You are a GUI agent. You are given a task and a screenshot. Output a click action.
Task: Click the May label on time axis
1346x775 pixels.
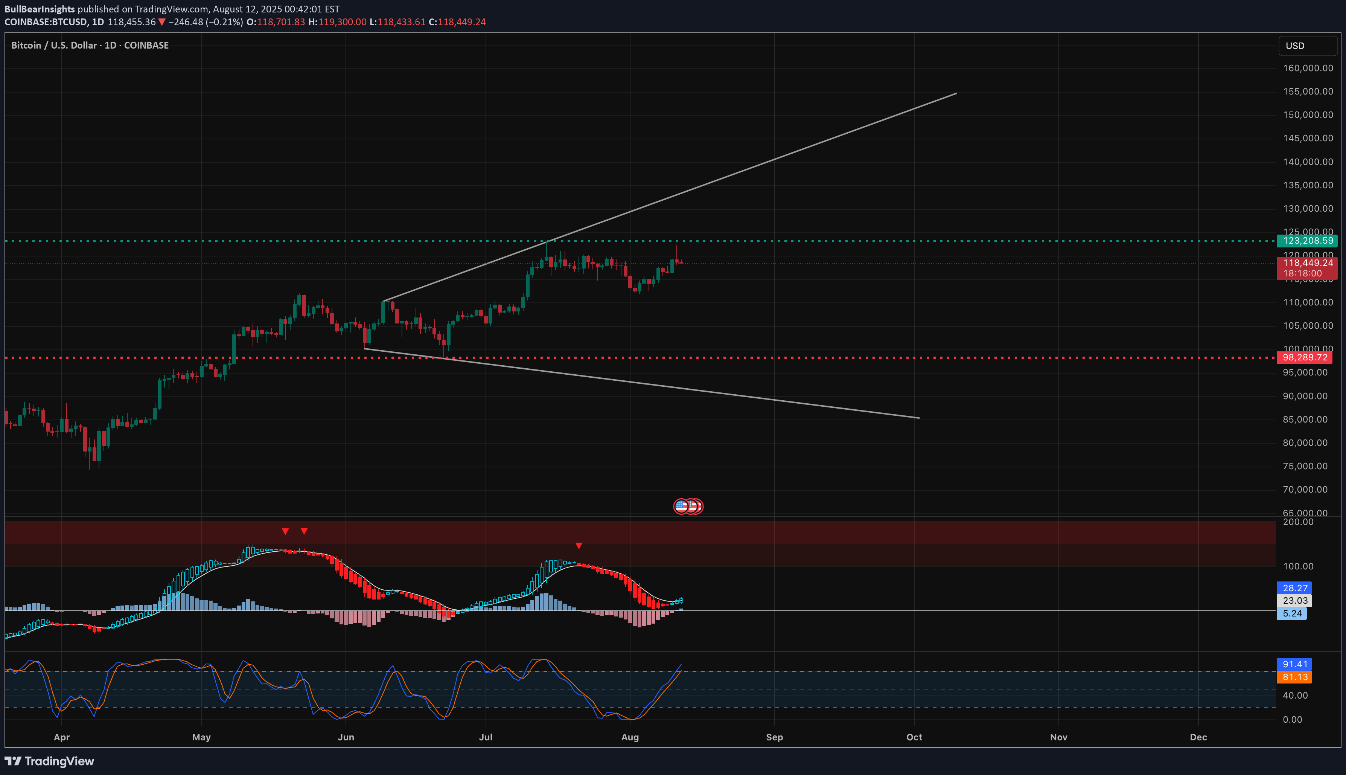[x=202, y=737]
